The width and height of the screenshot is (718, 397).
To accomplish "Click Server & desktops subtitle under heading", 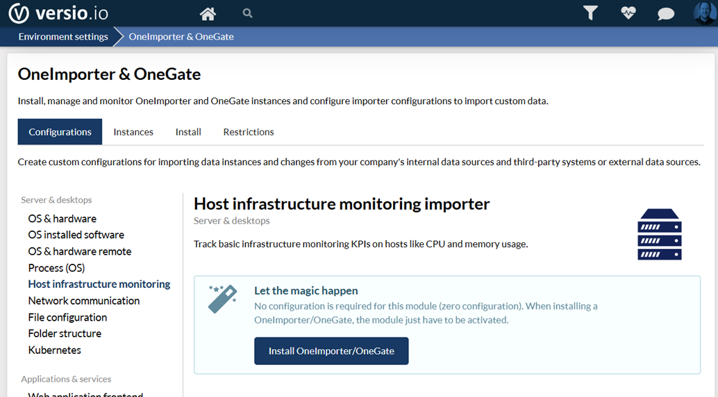I will [232, 221].
